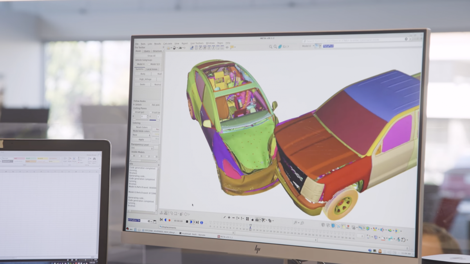Open the Transparency Level dropdown
470x264 pixels.
(142, 148)
